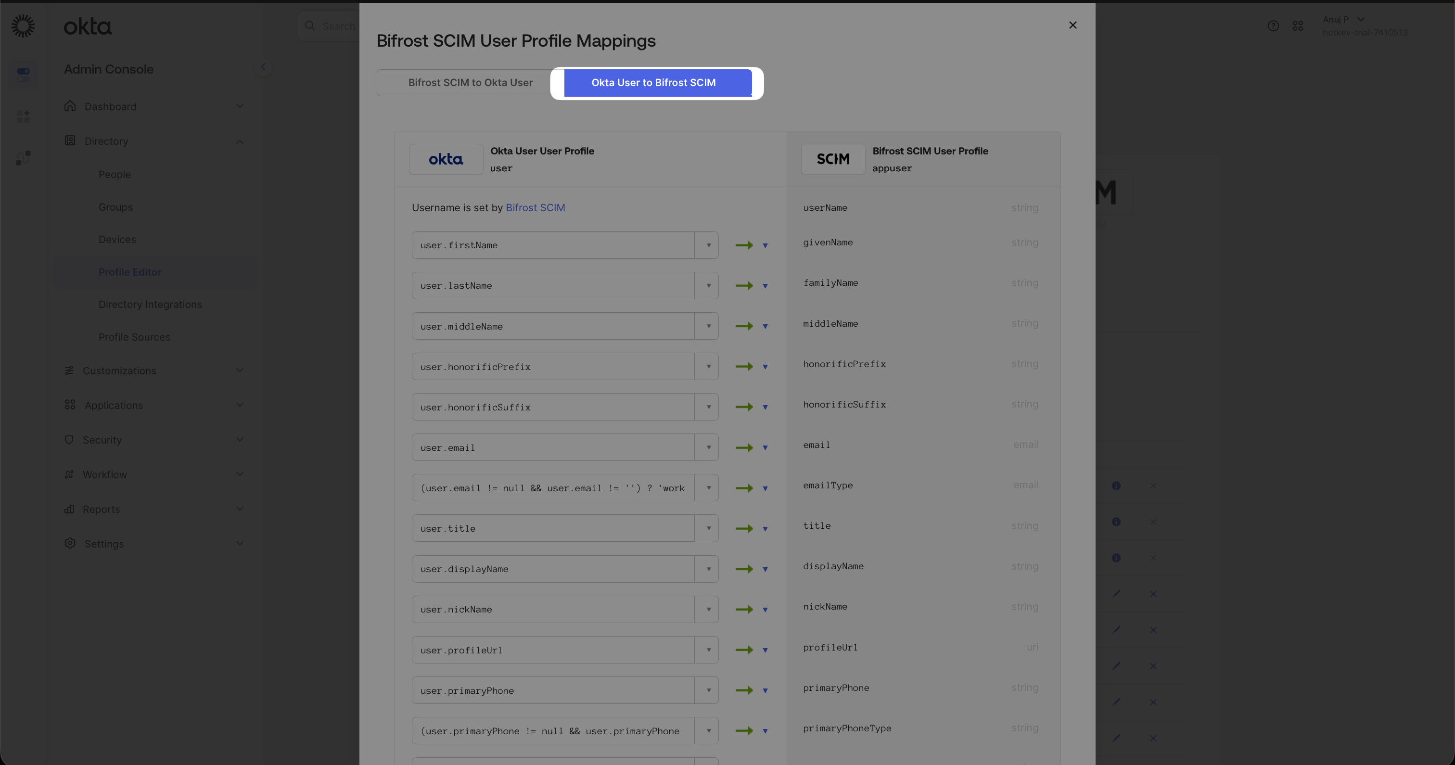
Task: Edit the user.profileUrl expression field
Action: tap(553, 650)
